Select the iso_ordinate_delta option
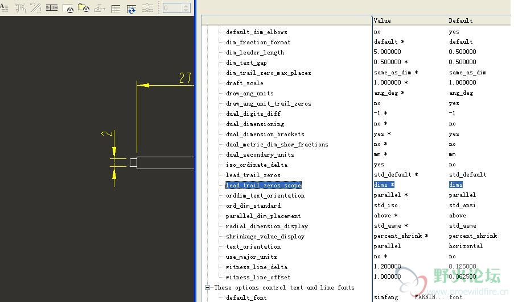Image resolution: width=514 pixels, height=302 pixels. [x=257, y=165]
